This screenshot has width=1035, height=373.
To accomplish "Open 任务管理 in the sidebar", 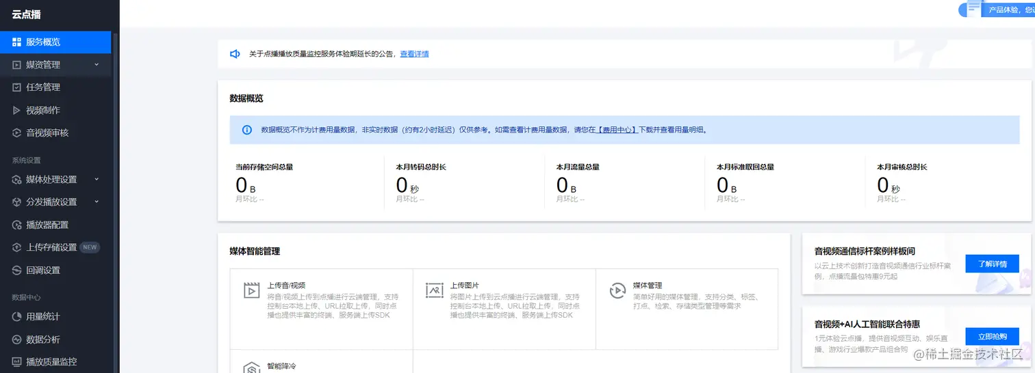I will pos(55,87).
